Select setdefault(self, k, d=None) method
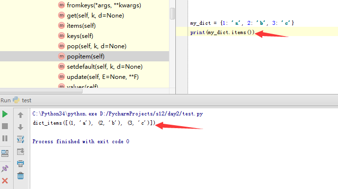This screenshot has height=189, width=338. click(x=105, y=67)
